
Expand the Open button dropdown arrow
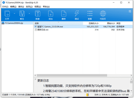(x=14, y=13)
